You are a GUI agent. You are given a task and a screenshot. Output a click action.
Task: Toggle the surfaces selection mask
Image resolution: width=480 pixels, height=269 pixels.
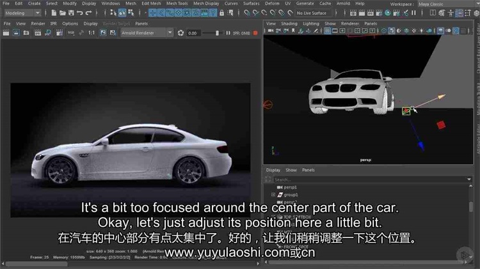178,13
